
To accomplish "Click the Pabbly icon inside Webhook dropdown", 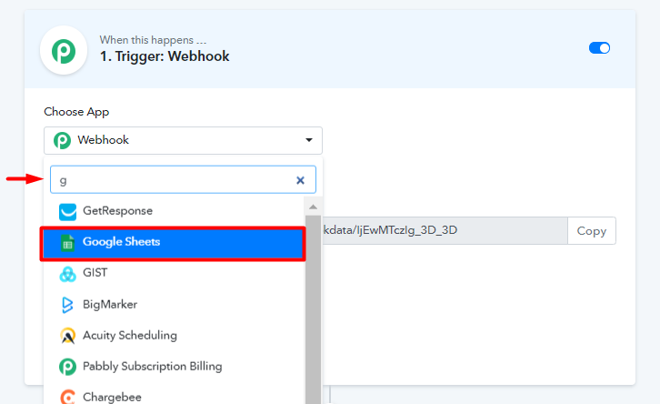I will pos(62,140).
